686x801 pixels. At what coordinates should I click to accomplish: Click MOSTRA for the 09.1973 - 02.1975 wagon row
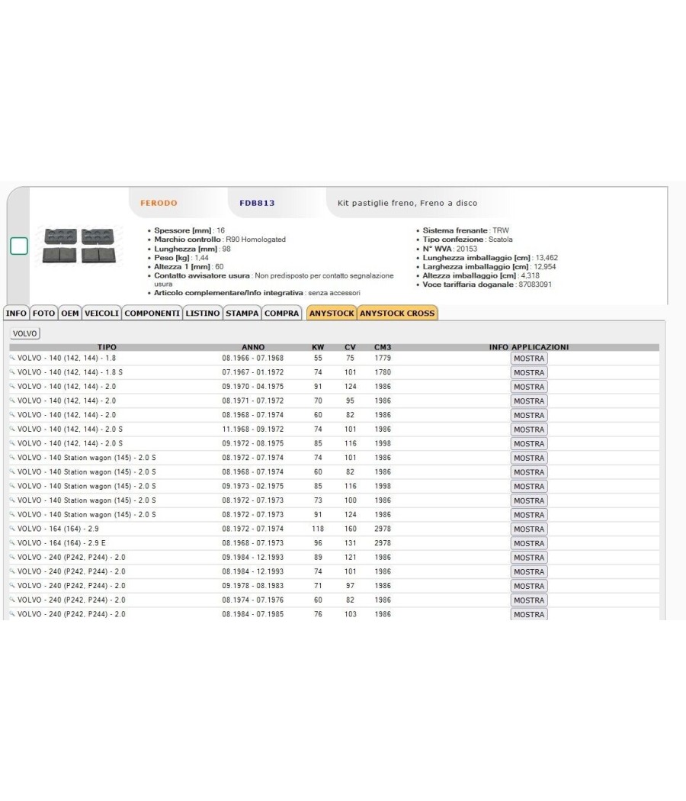(529, 487)
